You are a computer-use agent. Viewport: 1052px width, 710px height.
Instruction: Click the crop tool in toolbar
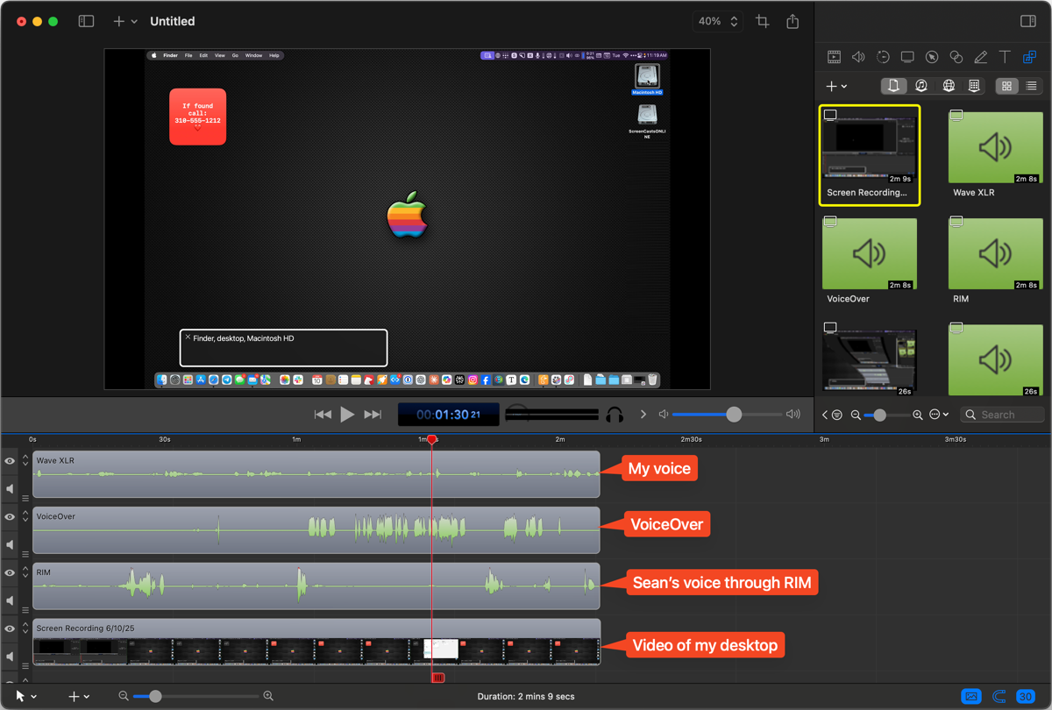pyautogui.click(x=762, y=22)
